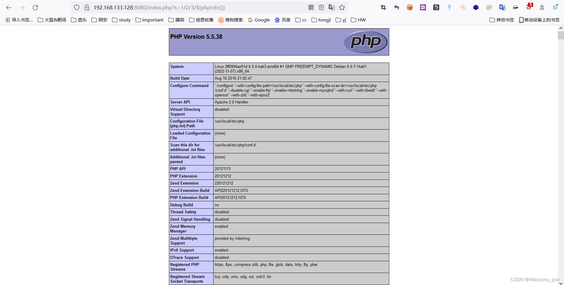Open the orange IP extension icon

point(489,8)
